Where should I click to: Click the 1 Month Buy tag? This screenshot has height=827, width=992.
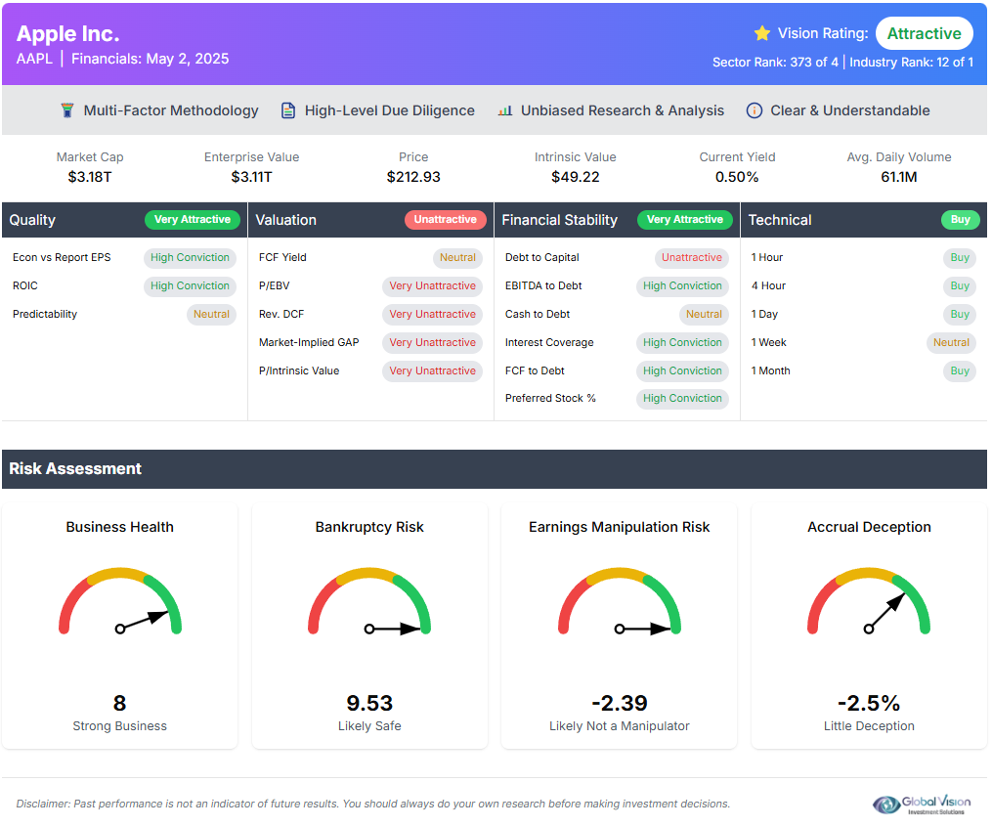[x=960, y=370]
